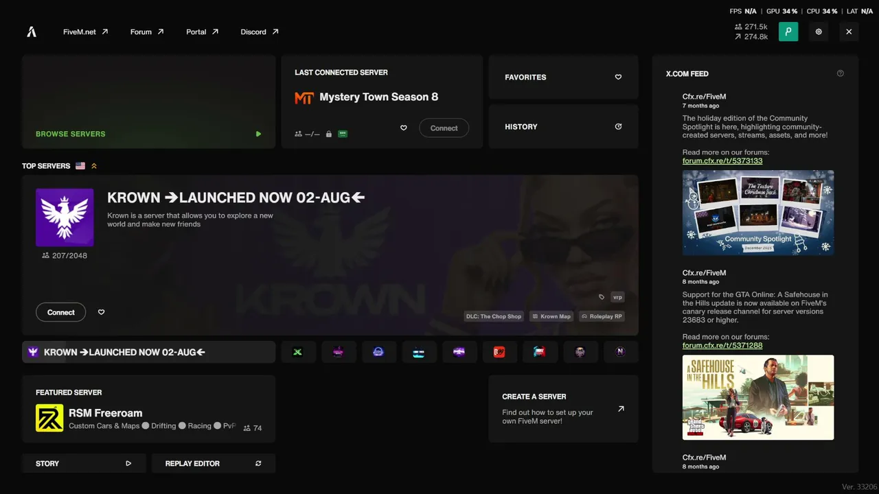Open the Portal link
This screenshot has height=494, width=879.
[x=202, y=32]
